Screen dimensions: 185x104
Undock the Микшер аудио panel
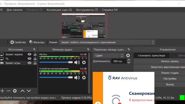88,49
